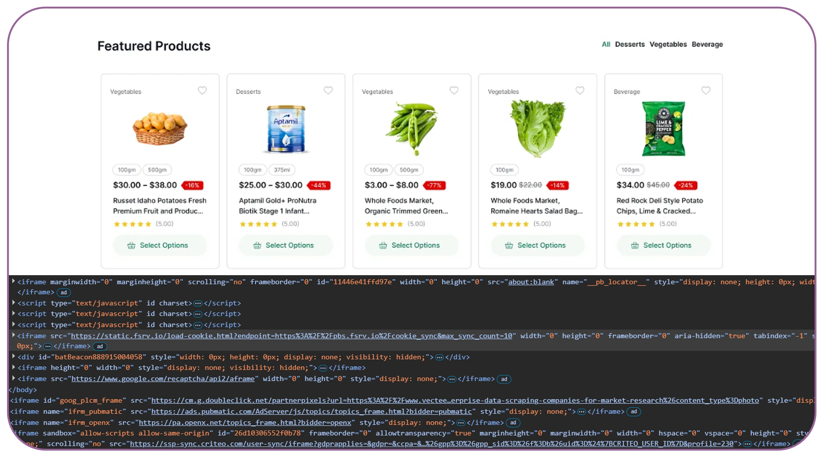Open the static.fsrv.io load-cookie.html URL
This screenshot has width=822, height=458.
[292, 336]
